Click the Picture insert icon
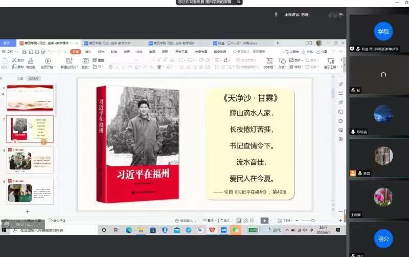The height and width of the screenshot is (257, 409). pyautogui.click(x=291, y=60)
